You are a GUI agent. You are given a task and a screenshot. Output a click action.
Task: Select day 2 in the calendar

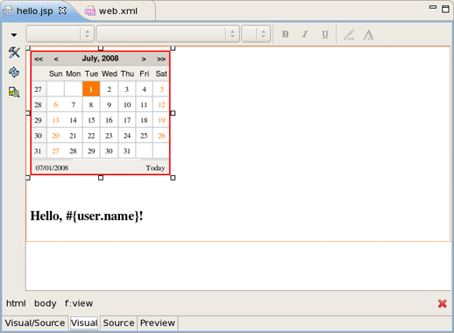(109, 89)
